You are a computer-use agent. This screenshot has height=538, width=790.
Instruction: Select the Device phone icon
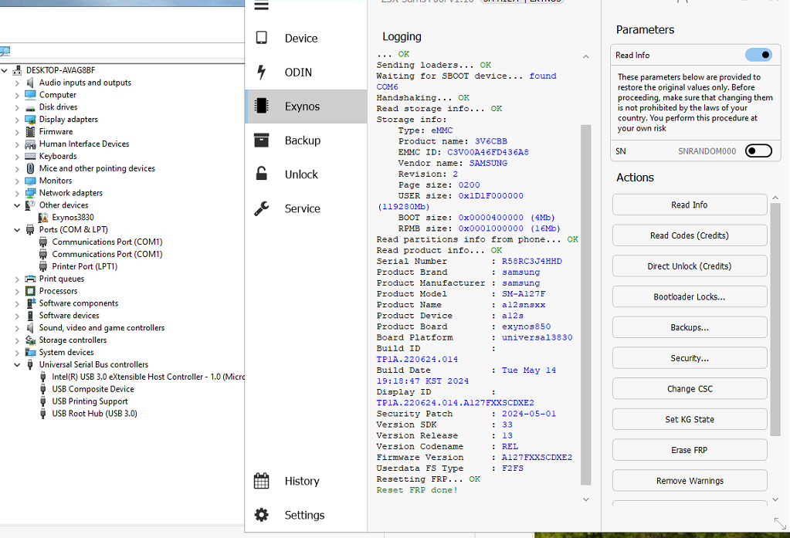(x=262, y=38)
